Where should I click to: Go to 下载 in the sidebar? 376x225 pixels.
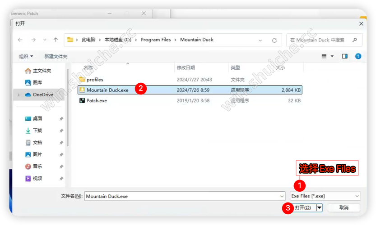click(37, 130)
